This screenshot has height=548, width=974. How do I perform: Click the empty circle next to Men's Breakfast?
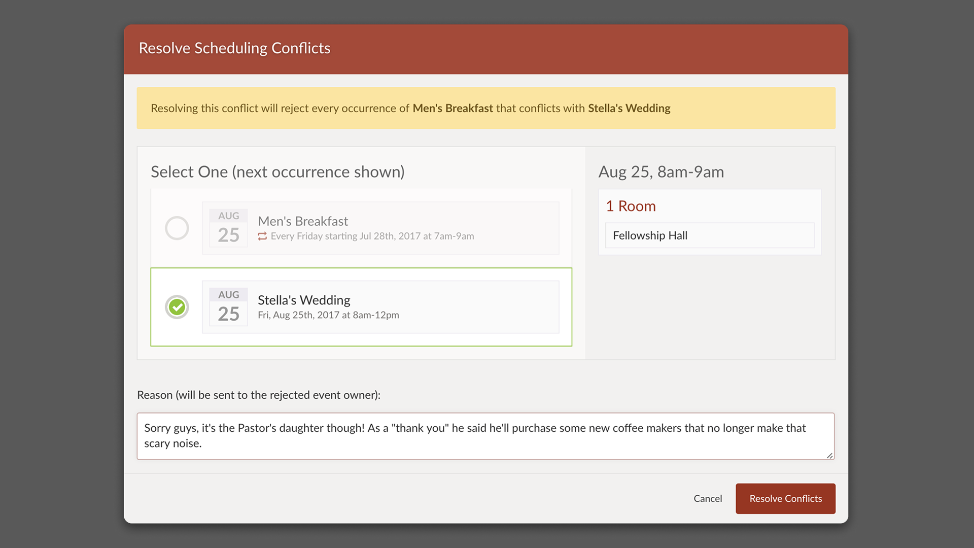tap(177, 228)
